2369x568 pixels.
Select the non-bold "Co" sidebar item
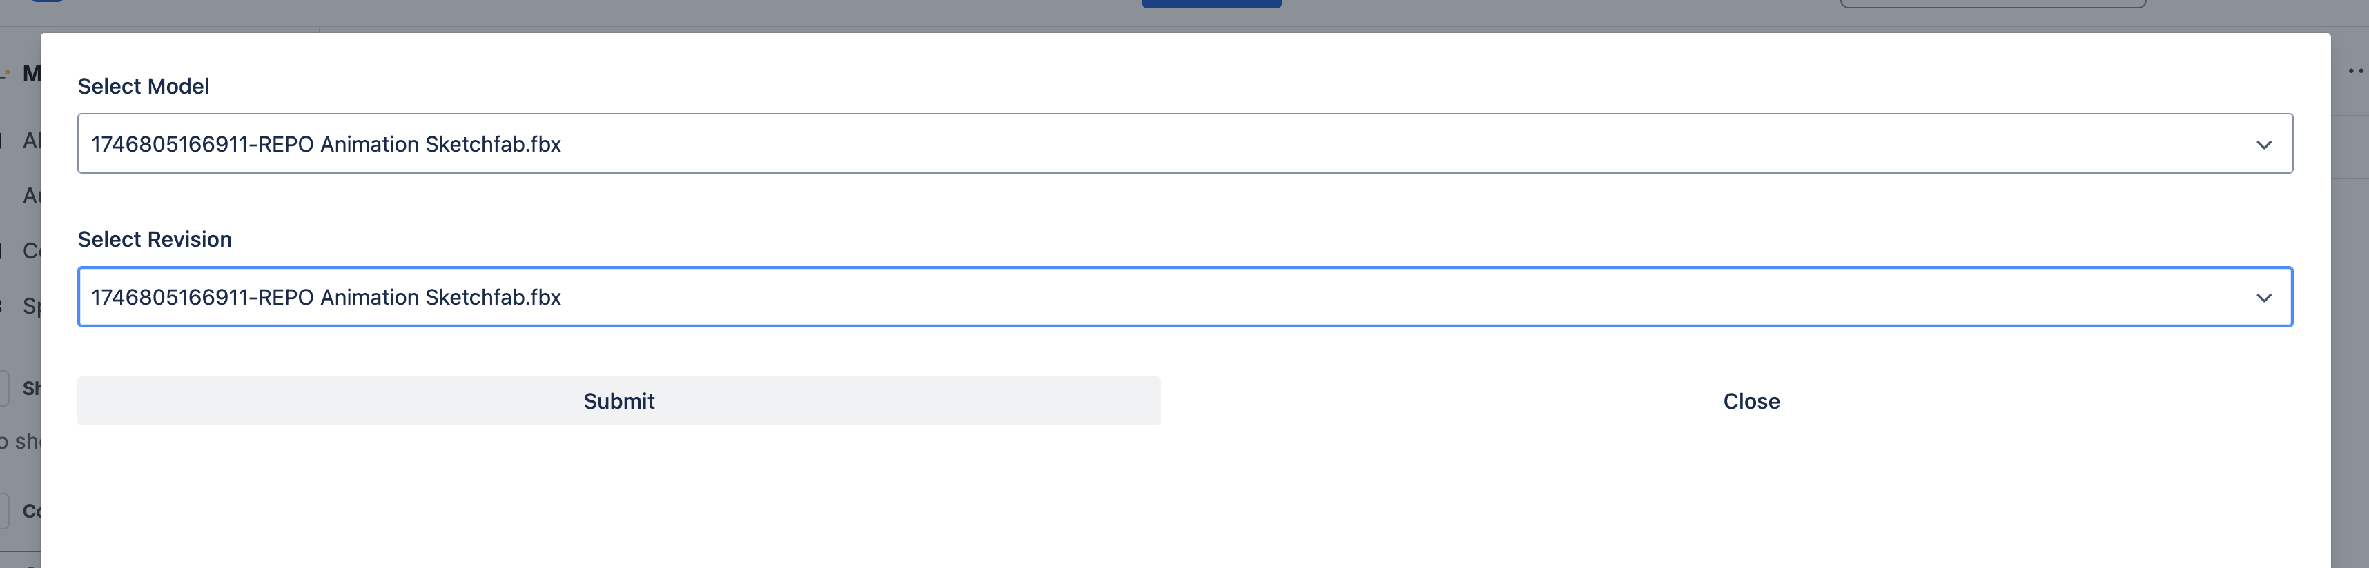pyautogui.click(x=30, y=251)
